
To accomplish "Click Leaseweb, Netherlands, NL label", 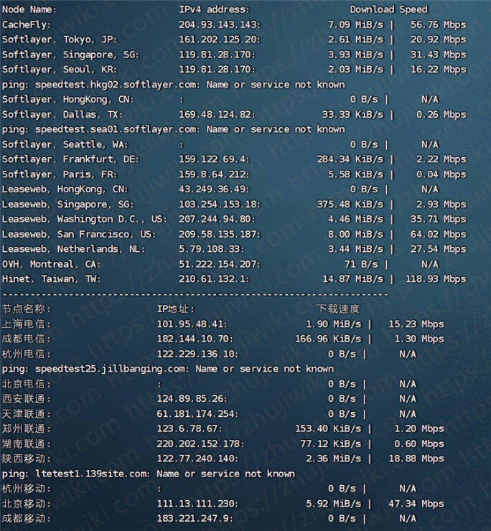I will 73,249.
